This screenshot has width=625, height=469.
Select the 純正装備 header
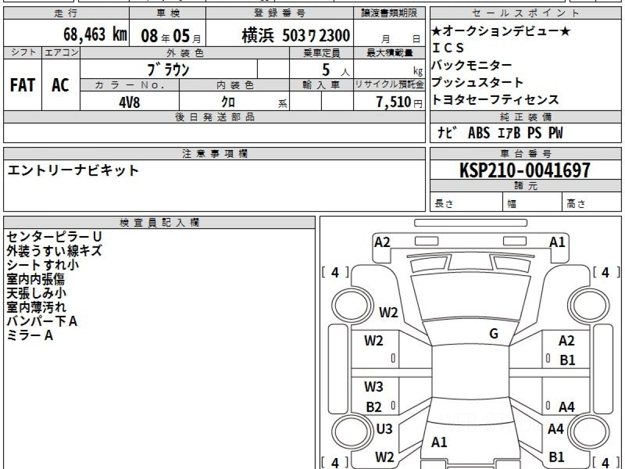tap(526, 117)
